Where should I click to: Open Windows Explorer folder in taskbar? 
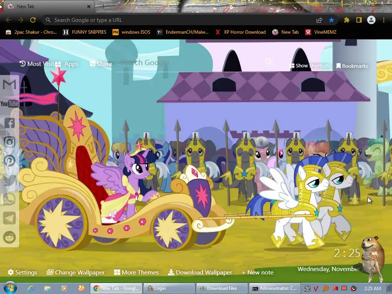(47, 289)
